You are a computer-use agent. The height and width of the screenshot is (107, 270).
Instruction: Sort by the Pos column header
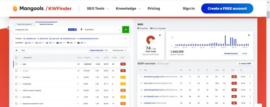(x=79, y=58)
